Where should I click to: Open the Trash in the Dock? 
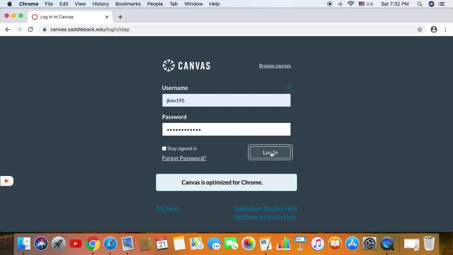coord(429,244)
